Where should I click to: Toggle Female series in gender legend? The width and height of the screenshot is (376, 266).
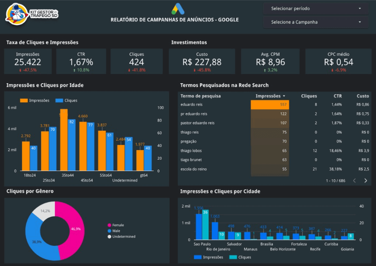click(110, 225)
